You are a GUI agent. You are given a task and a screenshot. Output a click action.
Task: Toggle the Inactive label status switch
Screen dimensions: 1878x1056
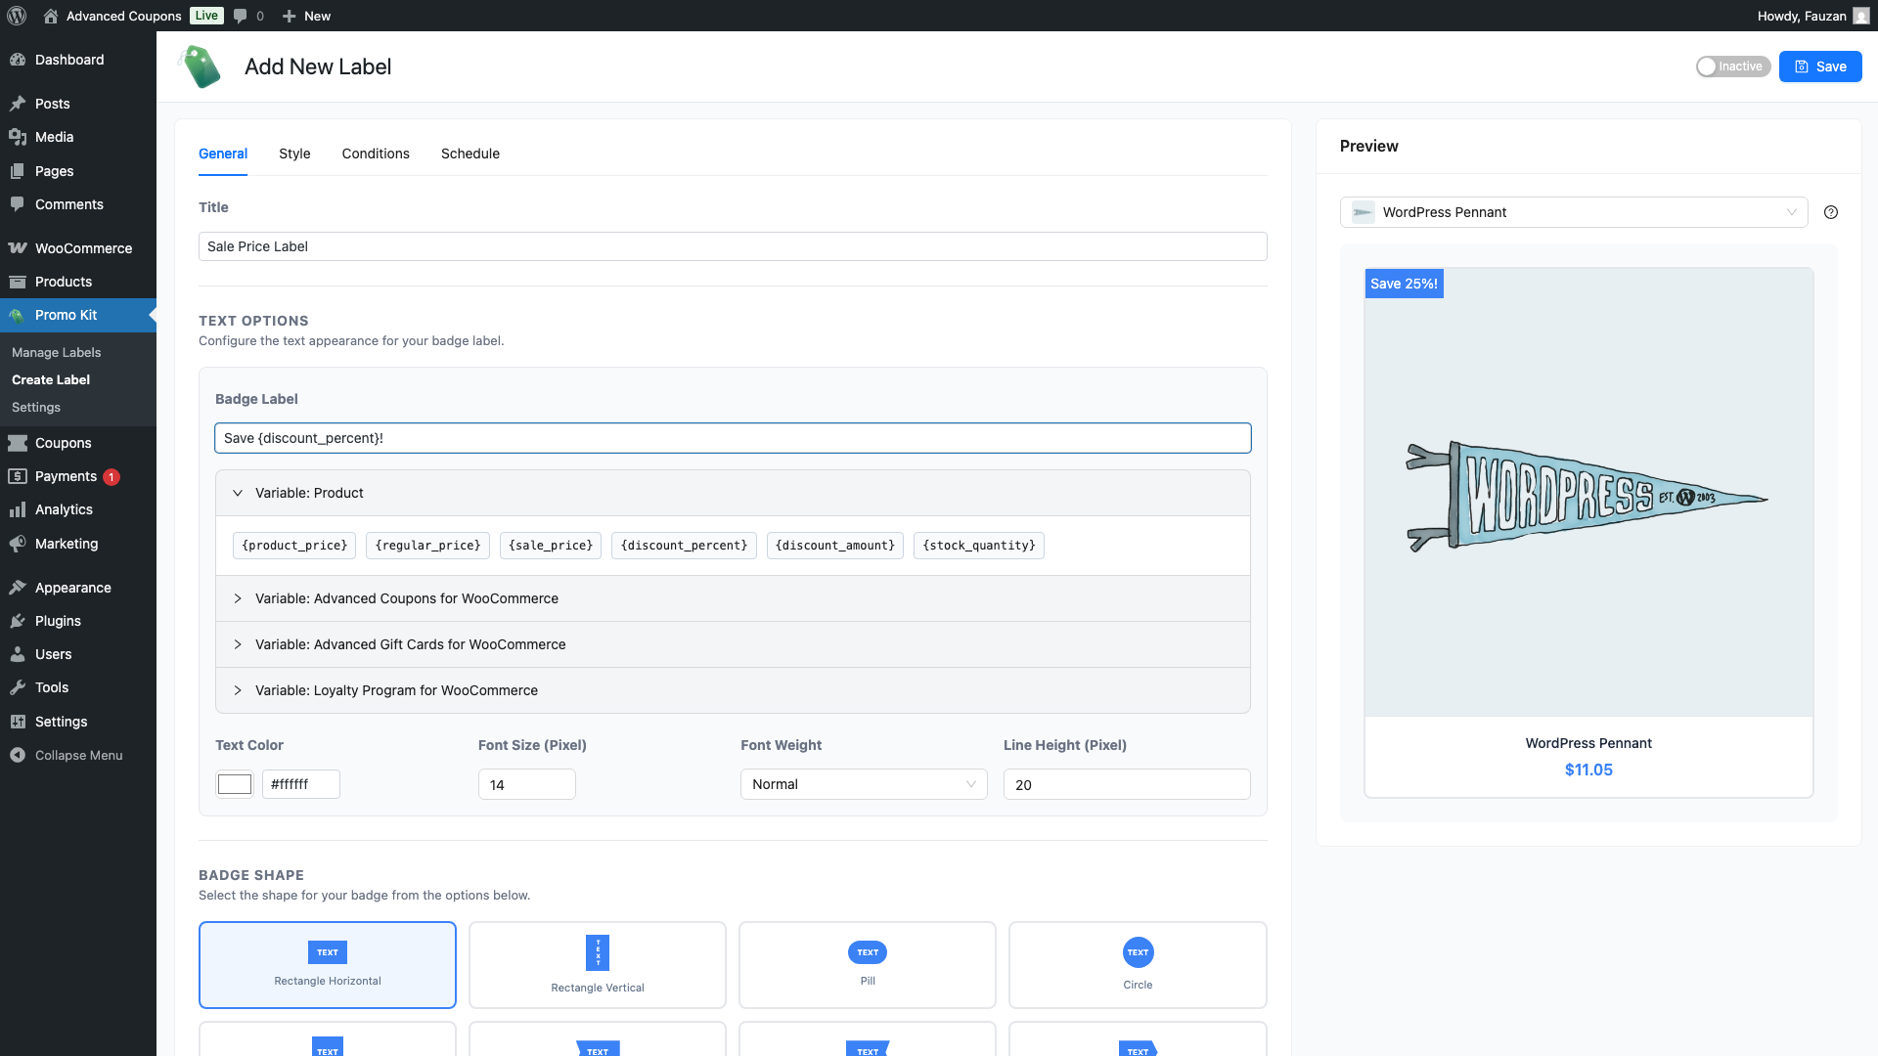[1732, 66]
